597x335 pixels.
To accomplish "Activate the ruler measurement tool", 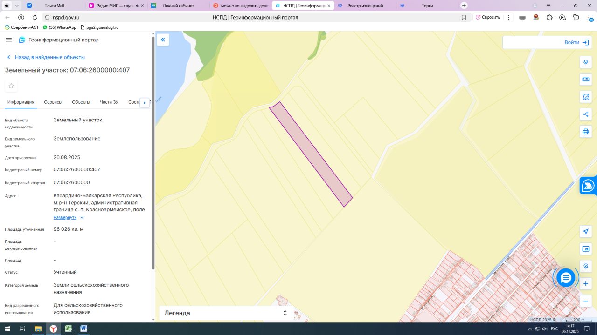I will pos(586,80).
